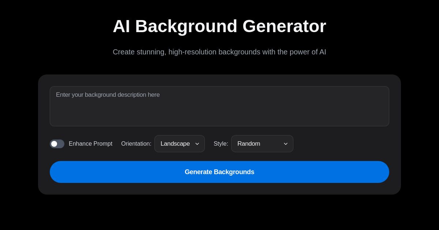Click the Landscape dropdown chevron icon
439x230 pixels.
click(x=197, y=144)
